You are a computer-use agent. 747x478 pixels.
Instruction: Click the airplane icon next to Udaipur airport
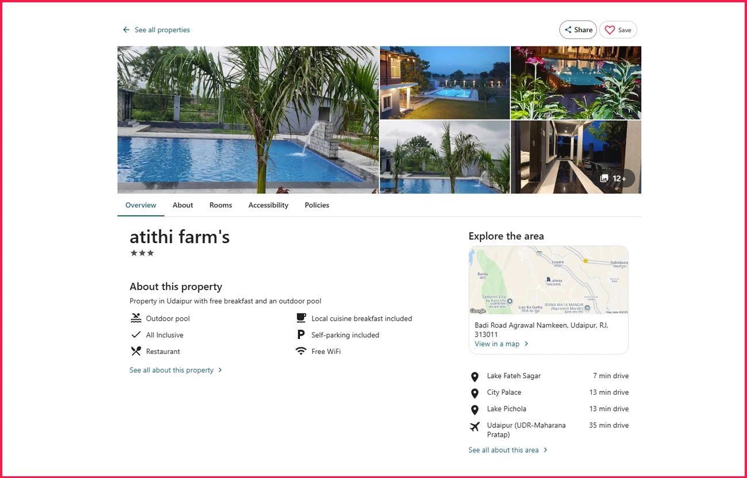[x=475, y=426]
